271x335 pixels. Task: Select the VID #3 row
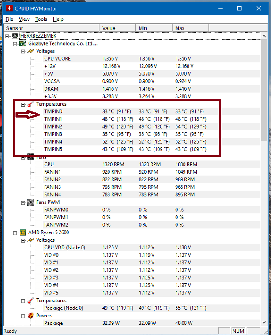tap(151, 278)
